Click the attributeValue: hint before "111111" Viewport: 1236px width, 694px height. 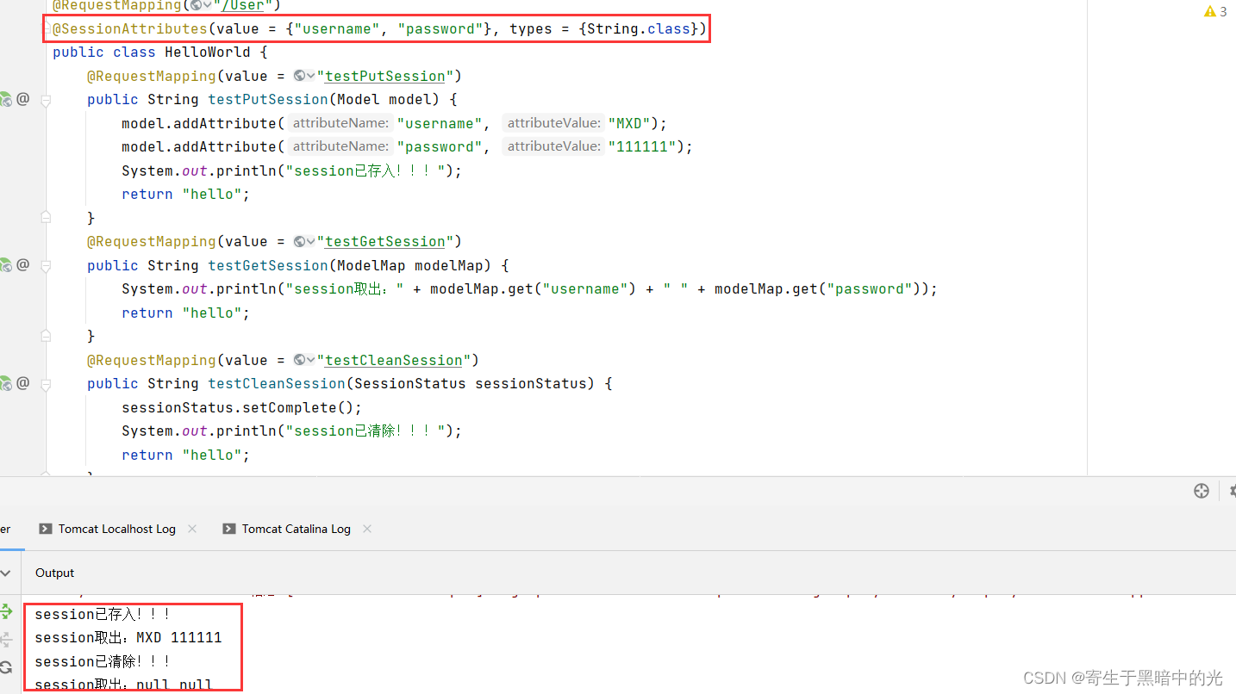coord(553,146)
